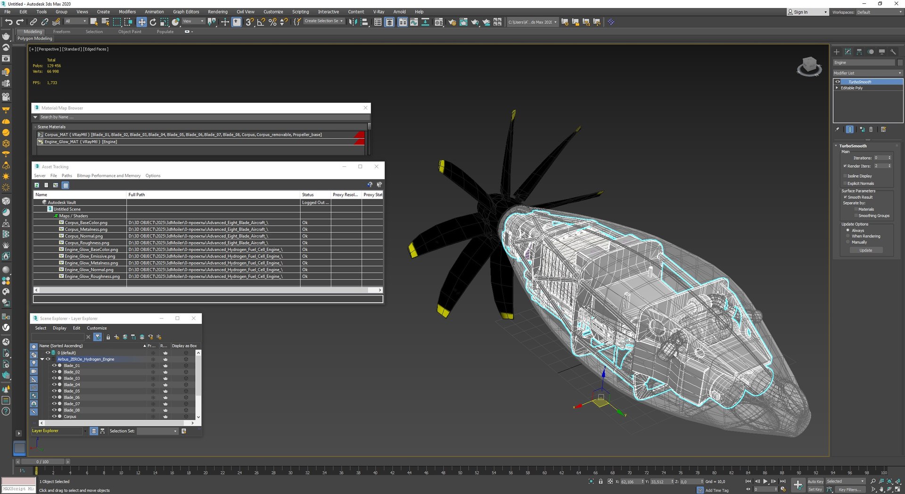
Task: Open the Hierarchy command panel tab
Action: pos(859,52)
